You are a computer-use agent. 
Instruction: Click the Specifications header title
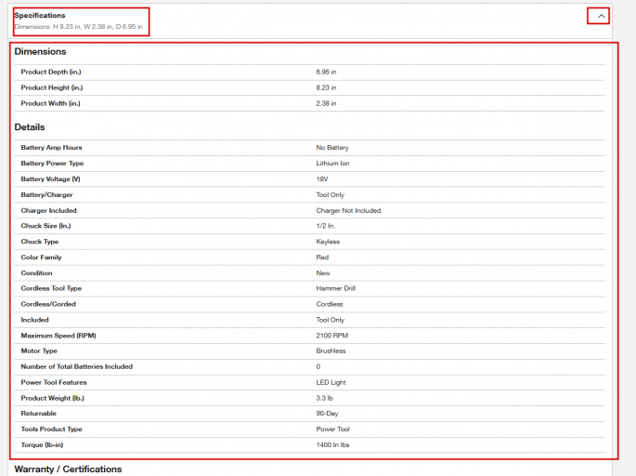[x=40, y=16]
